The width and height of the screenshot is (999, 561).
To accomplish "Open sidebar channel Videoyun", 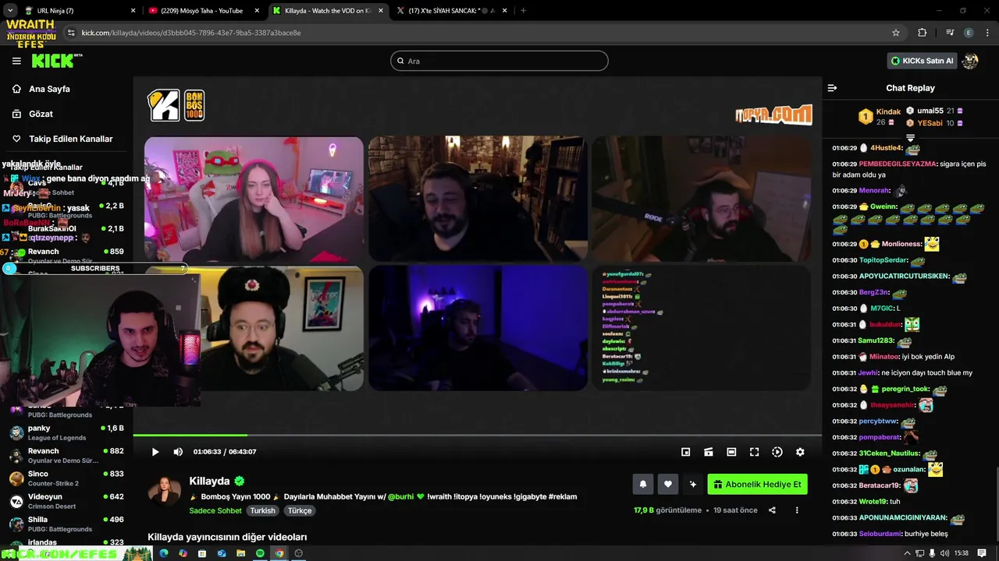I will tap(66, 501).
